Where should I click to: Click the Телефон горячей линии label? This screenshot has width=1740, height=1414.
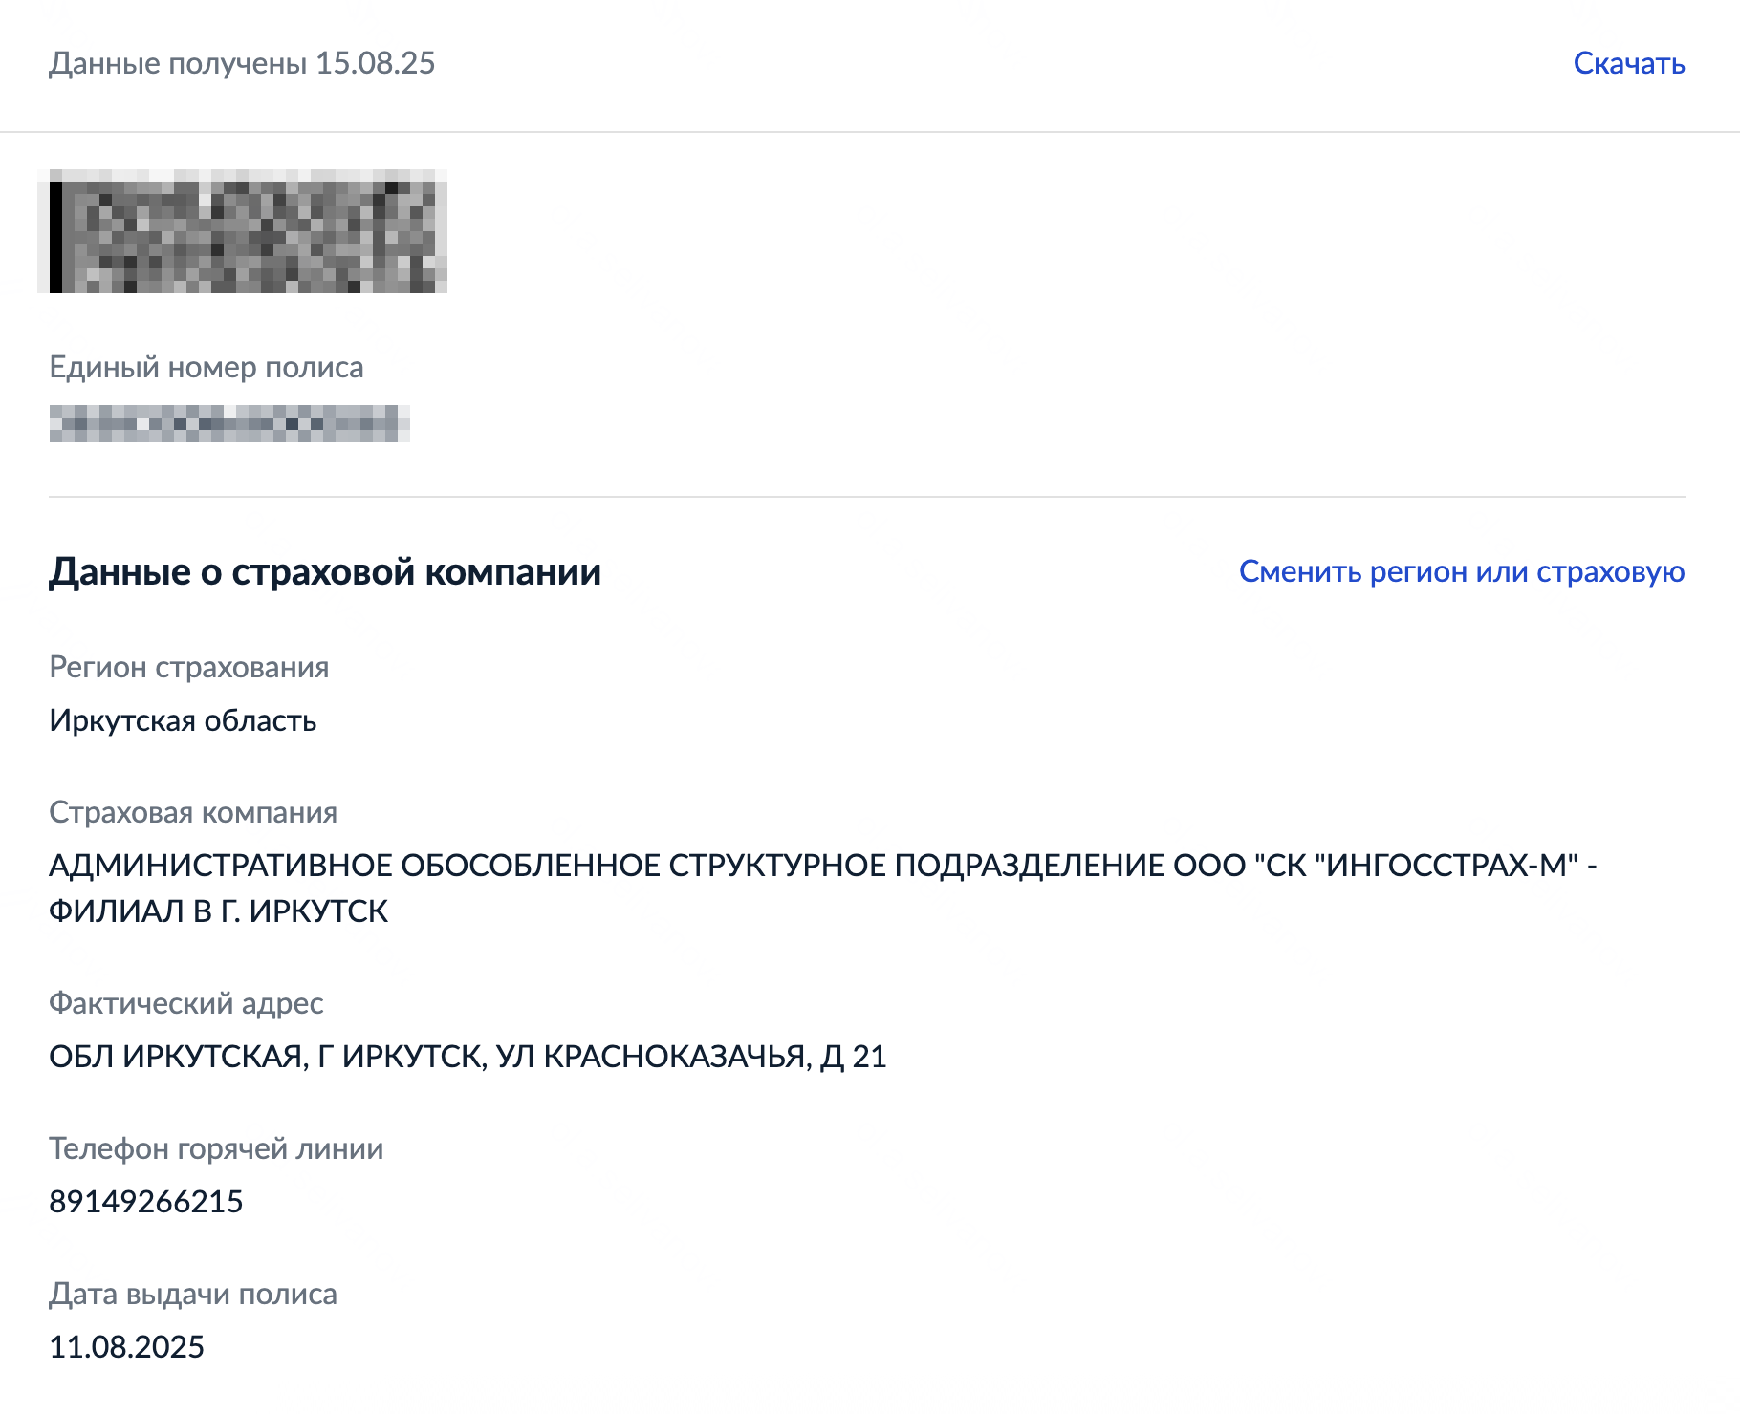click(x=216, y=1150)
